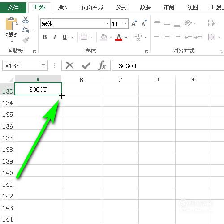Toggle bold formatting
Image resolution: width=224 pixels, height=224 pixels.
pos(45,37)
